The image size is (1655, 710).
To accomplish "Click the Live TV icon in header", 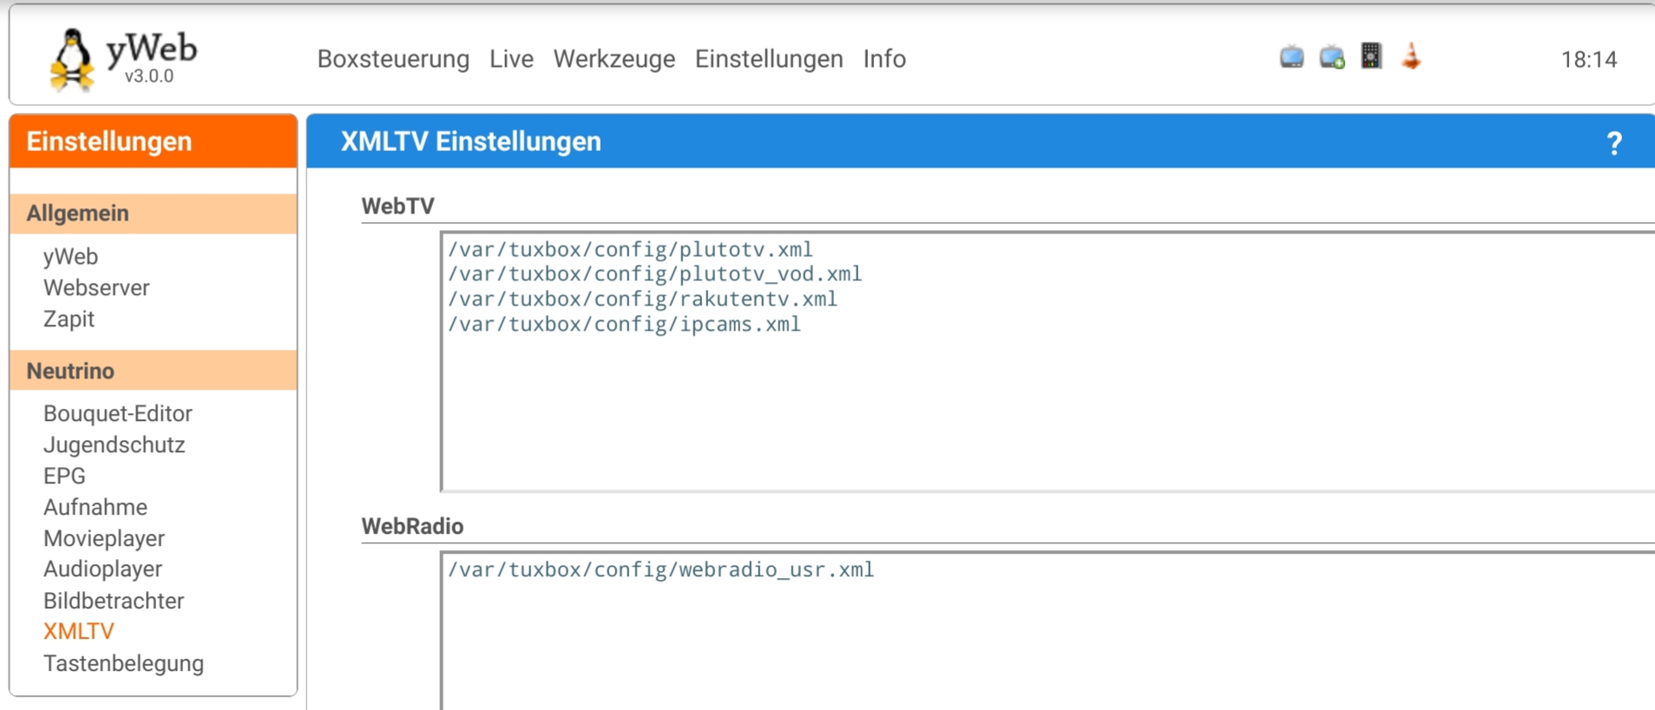I will click(x=1291, y=57).
